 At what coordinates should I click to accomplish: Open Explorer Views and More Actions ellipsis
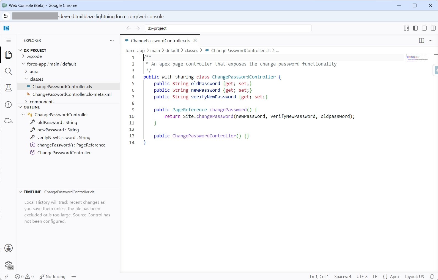[x=112, y=40]
